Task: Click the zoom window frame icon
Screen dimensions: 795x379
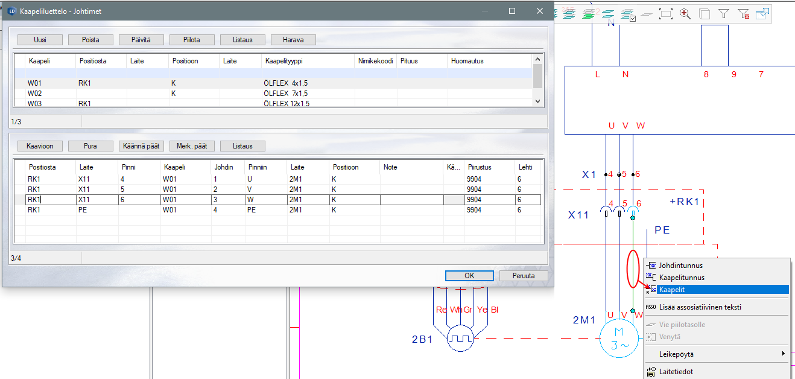Action: click(666, 13)
